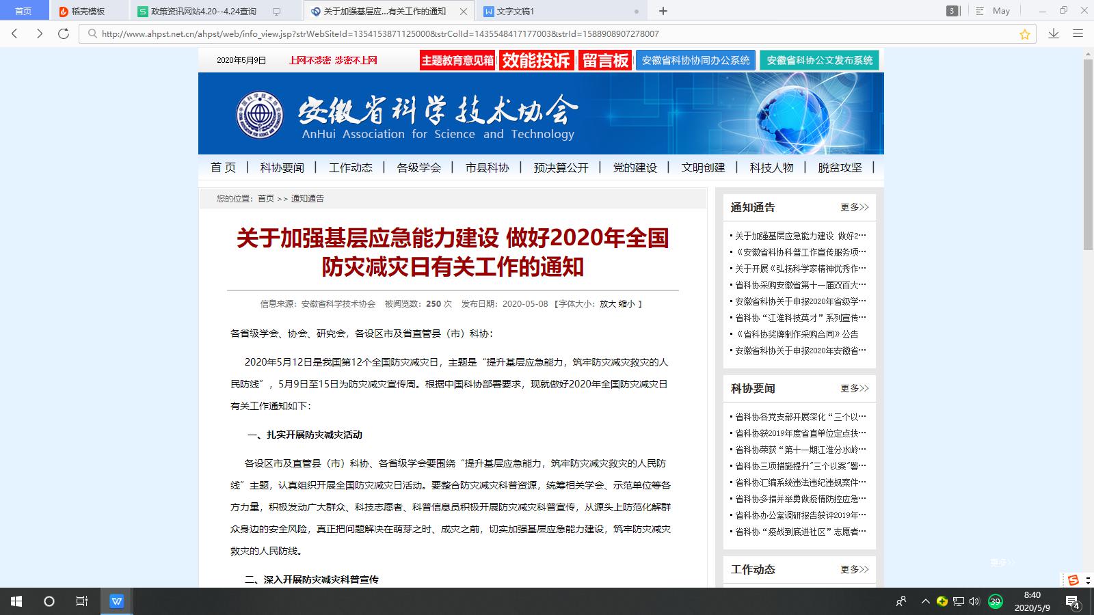The height and width of the screenshot is (615, 1094).
Task: Click the search icon in the address bar
Action: (92, 33)
